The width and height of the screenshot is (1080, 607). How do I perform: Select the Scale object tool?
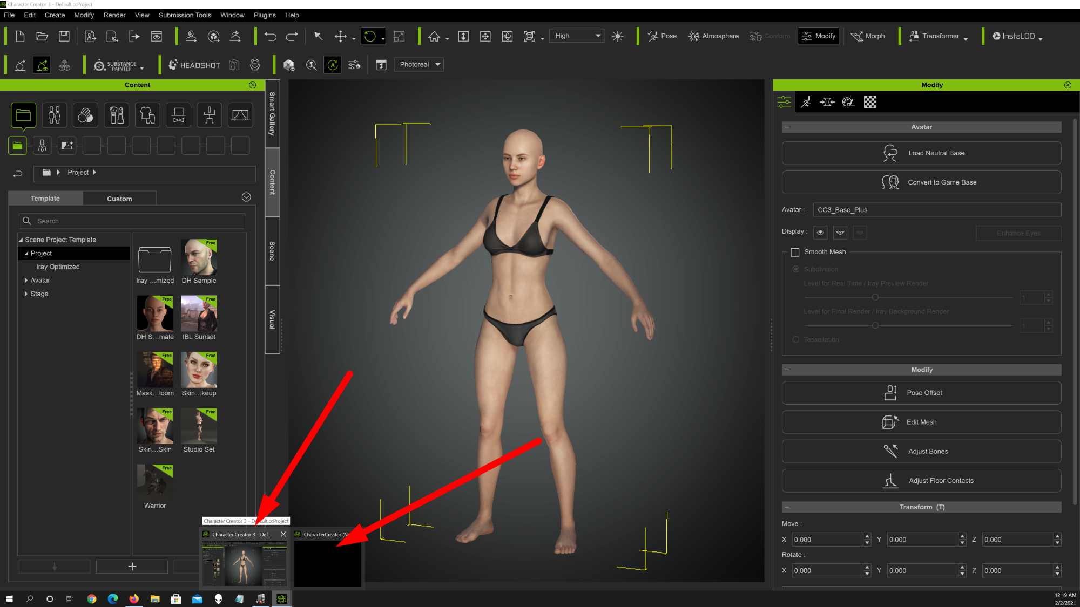pyautogui.click(x=399, y=36)
